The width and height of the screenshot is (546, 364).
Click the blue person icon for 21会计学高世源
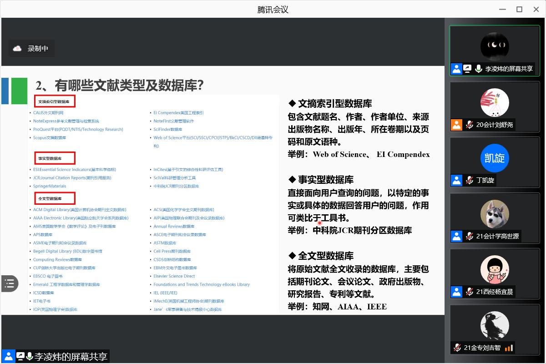456,236
